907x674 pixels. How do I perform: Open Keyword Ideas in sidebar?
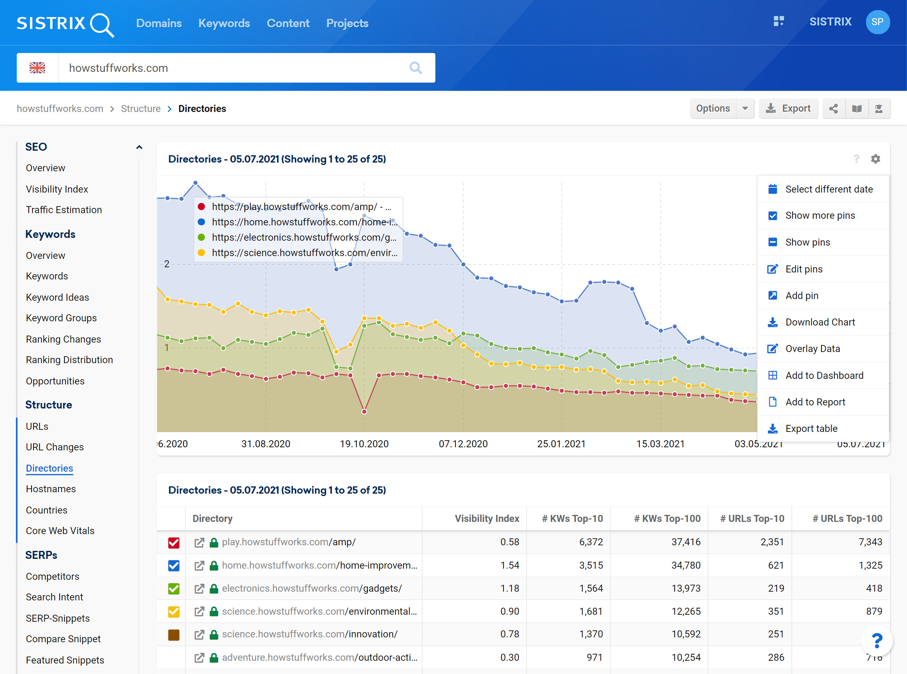point(58,298)
